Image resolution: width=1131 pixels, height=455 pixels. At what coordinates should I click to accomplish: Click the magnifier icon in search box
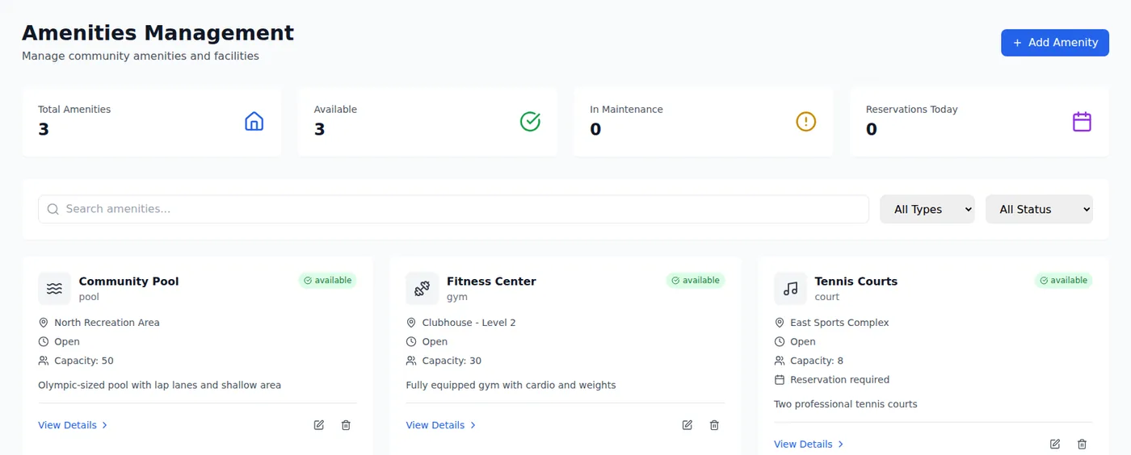click(x=53, y=209)
